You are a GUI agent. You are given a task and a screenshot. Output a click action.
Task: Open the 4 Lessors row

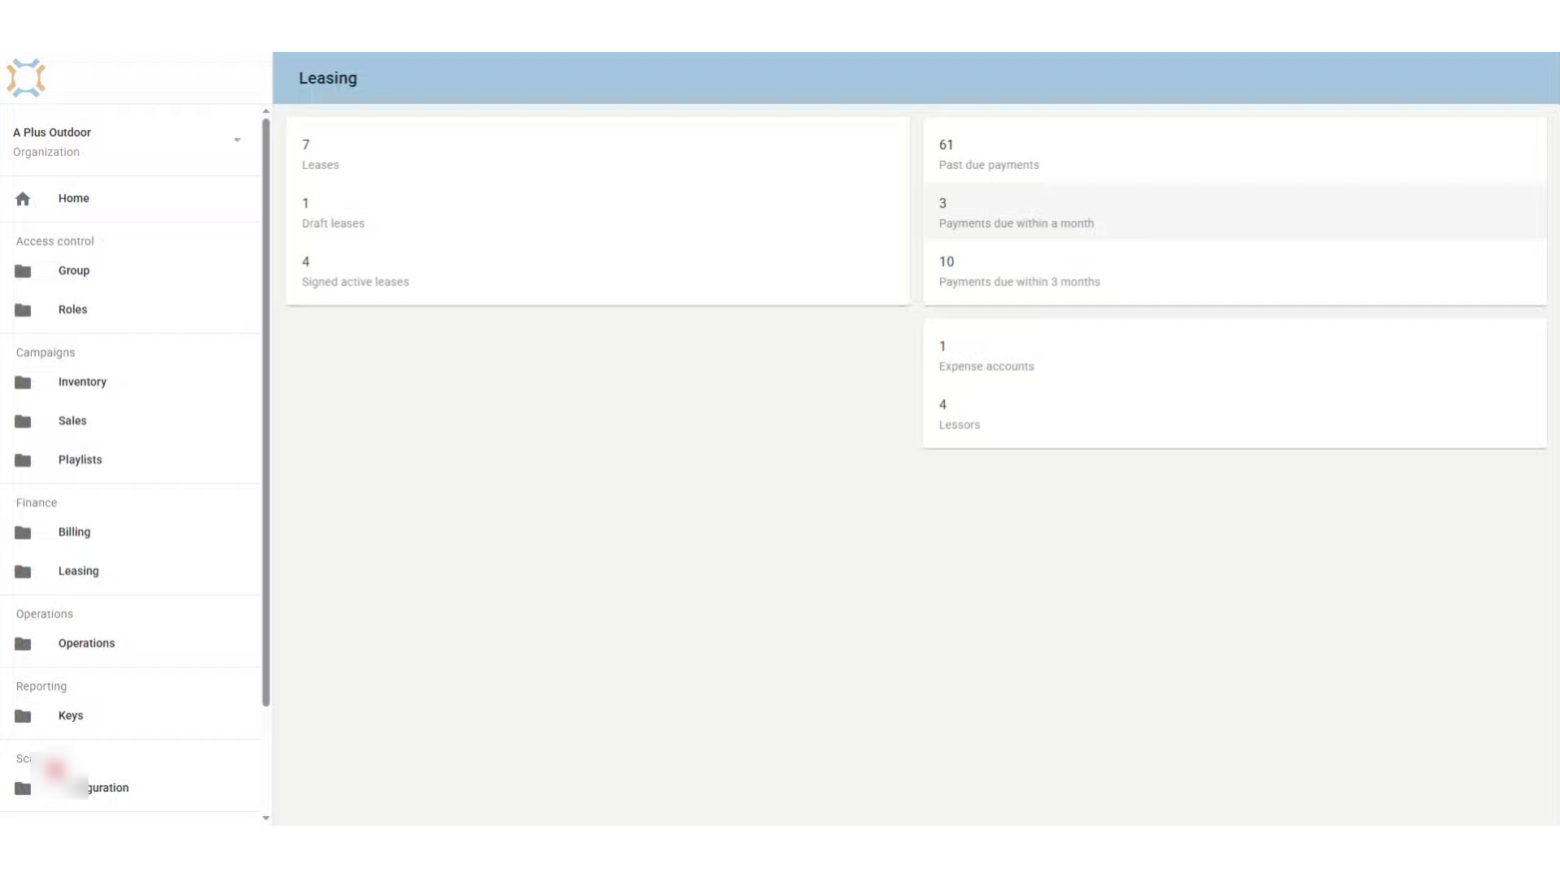point(1235,414)
